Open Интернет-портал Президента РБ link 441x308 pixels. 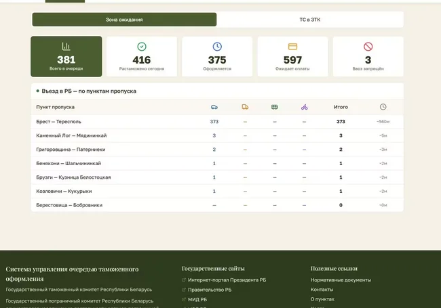pyautogui.click(x=227, y=280)
